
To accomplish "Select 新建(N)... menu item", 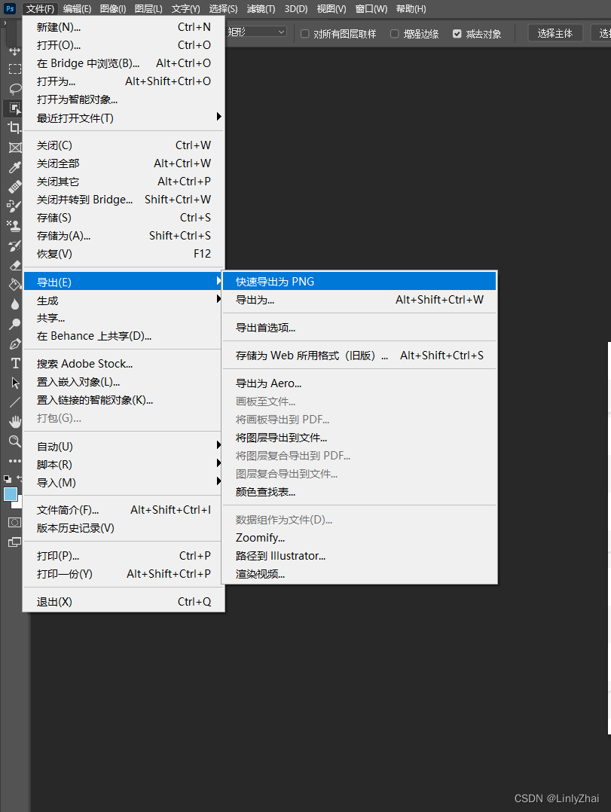I will click(124, 27).
